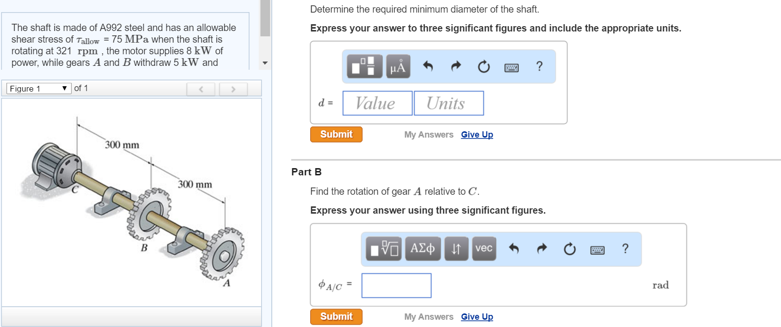
Task: Open help question mark in Part B toolbar
Action: tap(625, 249)
